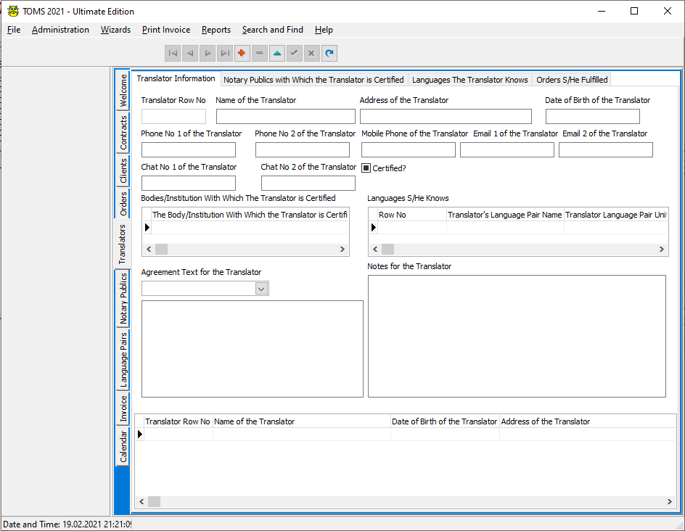The width and height of the screenshot is (685, 531).
Task: Cancel the edit using the X icon
Action: (x=311, y=53)
